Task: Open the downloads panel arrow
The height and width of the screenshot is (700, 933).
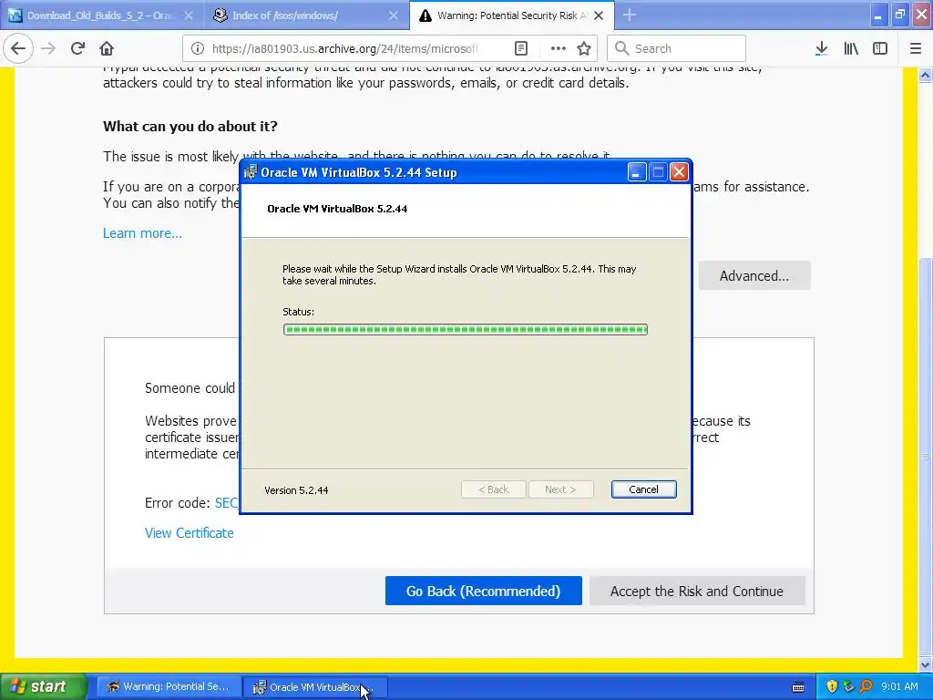Action: tap(821, 48)
